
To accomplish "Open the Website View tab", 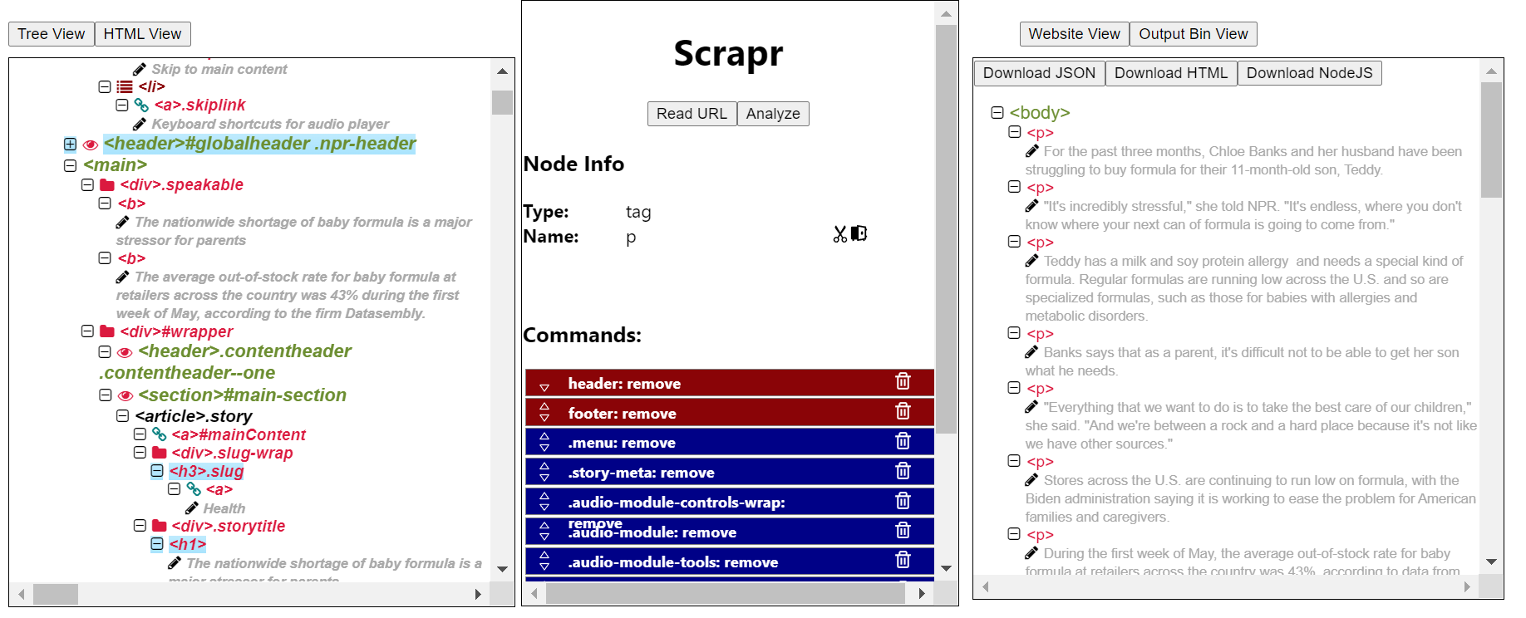I will point(1074,34).
